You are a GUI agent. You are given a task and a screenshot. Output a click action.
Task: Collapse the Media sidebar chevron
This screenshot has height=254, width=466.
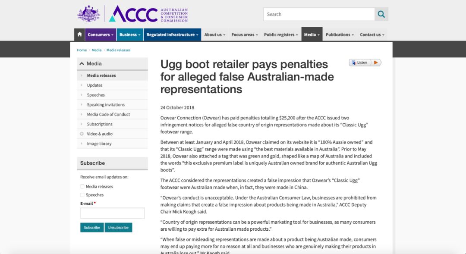[82, 63]
